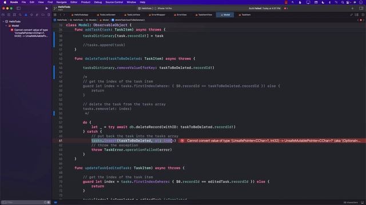The height and width of the screenshot is (205, 366).
Task: Click the related items grid icon
Action: coord(55,15)
